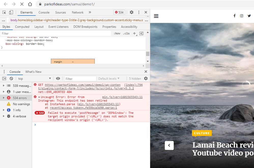Viewport: 254px width, 168px height.
Task: Open the Instagram social icon
Action: click(242, 16)
